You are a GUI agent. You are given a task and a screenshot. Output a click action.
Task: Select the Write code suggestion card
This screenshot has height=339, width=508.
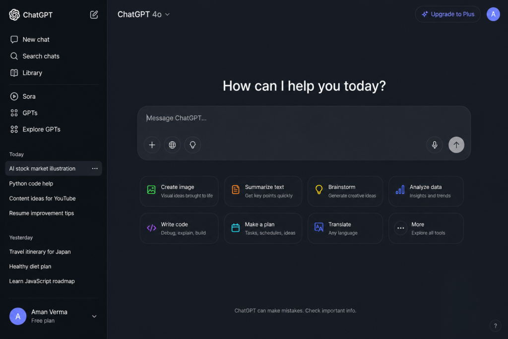point(179,228)
